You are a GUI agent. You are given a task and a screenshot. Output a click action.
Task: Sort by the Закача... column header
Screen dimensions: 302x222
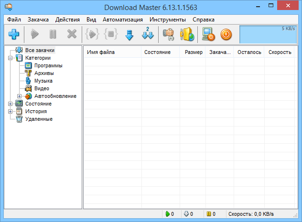[x=219, y=52]
